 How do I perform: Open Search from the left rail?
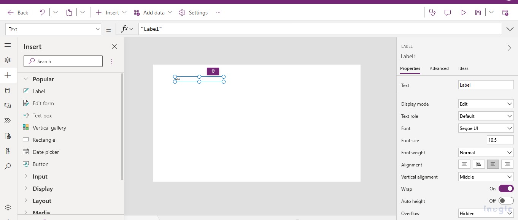click(x=8, y=166)
